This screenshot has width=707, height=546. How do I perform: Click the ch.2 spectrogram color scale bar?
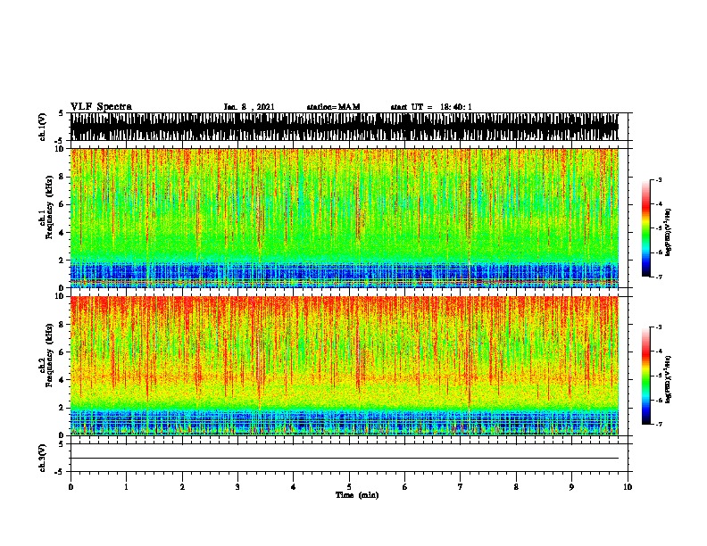click(645, 376)
